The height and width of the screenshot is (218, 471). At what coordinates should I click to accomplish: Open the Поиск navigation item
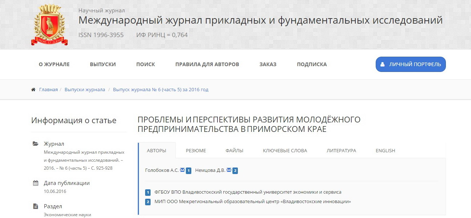pyautogui.click(x=145, y=64)
